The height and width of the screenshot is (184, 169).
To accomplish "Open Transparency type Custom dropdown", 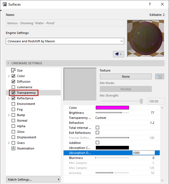I will pos(101,118).
